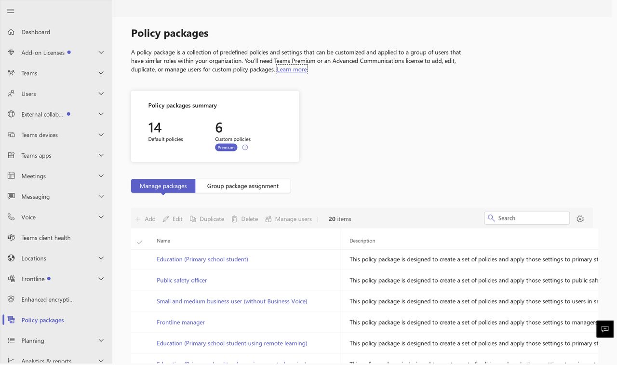The image size is (617, 365).
Task: Open the Learn more link
Action: [x=292, y=69]
